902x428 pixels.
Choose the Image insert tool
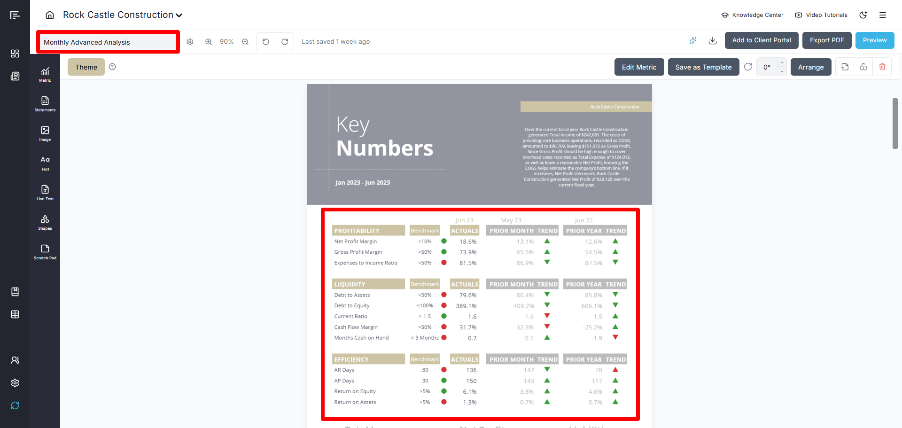coord(45,133)
